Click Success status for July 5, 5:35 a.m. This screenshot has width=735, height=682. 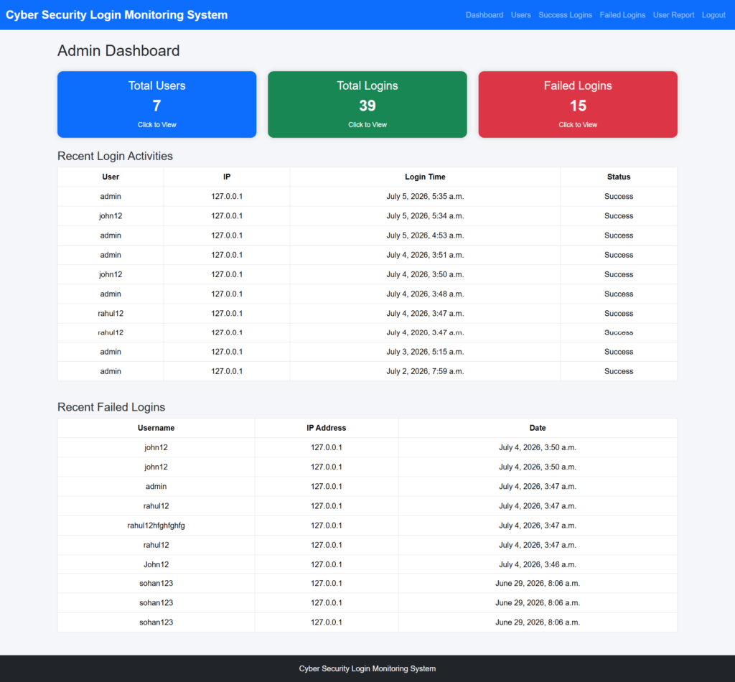click(619, 197)
